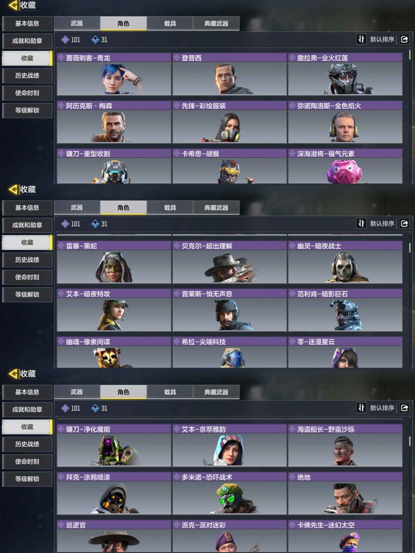The height and width of the screenshot is (553, 415).
Task: Click the sort arrows icon above 幽灵-暗夜战士 card
Action: 361,223
